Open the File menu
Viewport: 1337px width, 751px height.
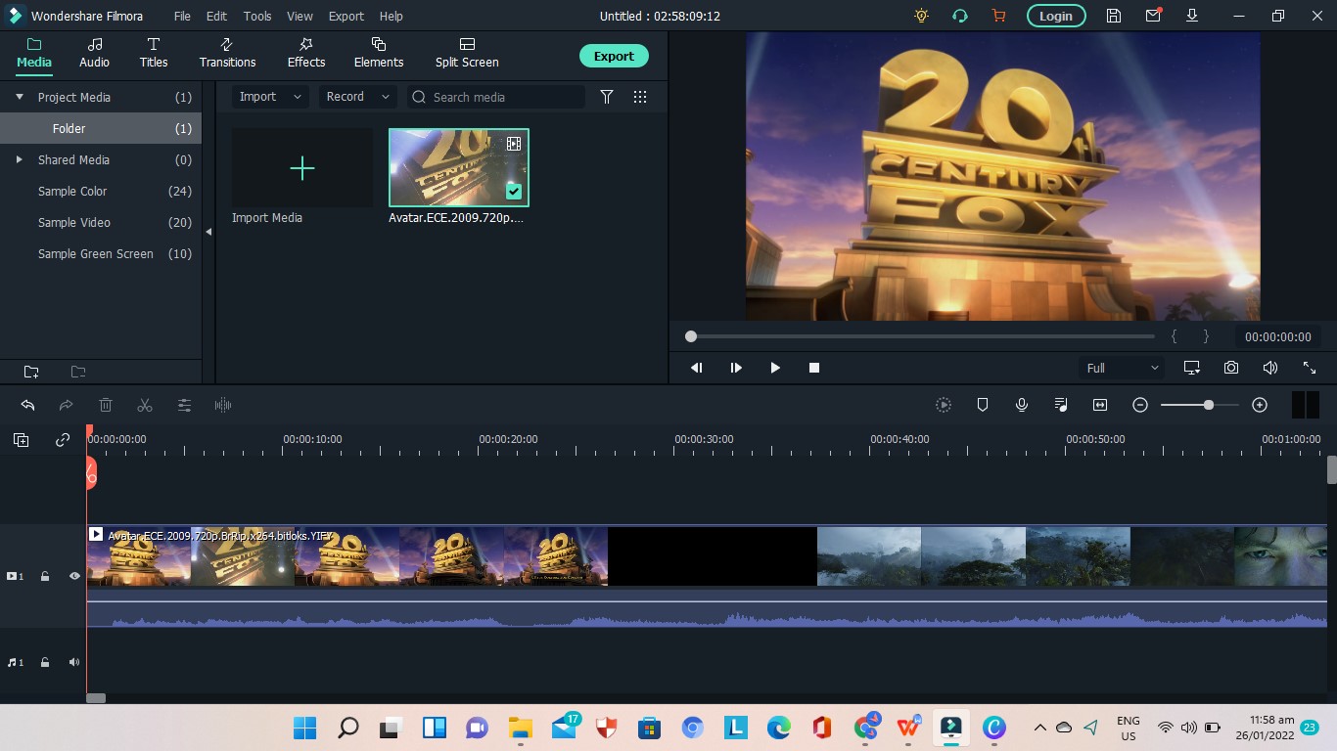pos(183,16)
